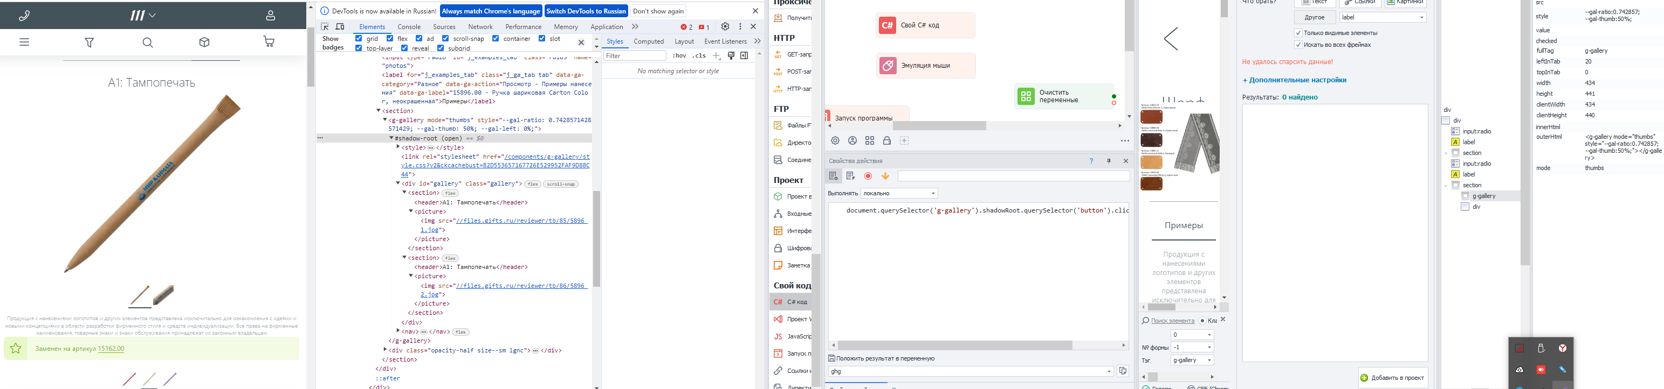Click the new style rule plus icon

click(x=717, y=56)
